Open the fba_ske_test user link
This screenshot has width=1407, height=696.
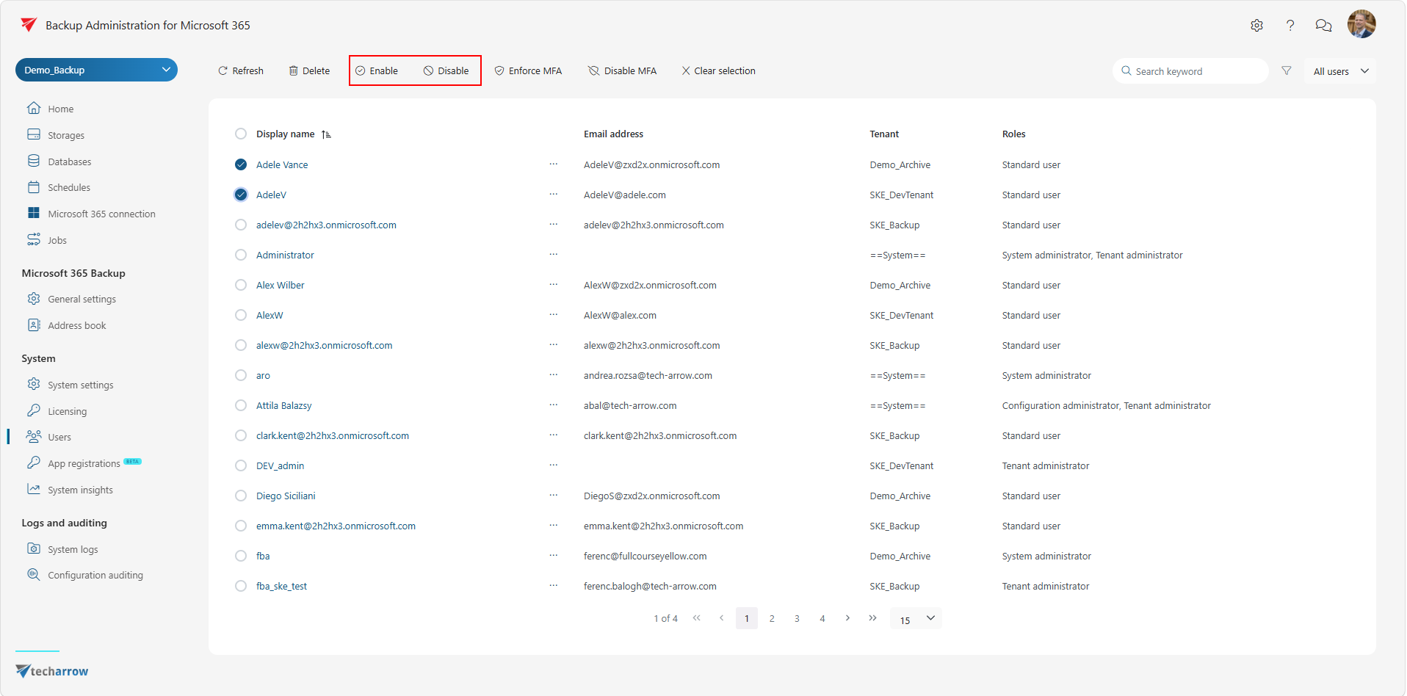tap(281, 586)
